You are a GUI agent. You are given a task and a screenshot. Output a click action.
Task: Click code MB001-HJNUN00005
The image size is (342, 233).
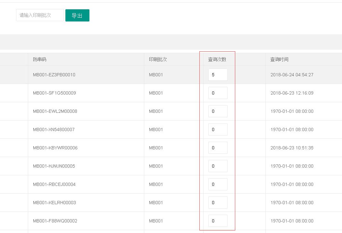coord(54,166)
